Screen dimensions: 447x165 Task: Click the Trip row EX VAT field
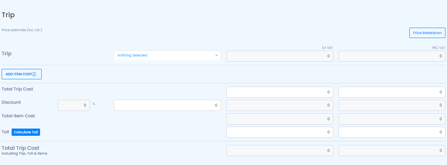(280, 56)
